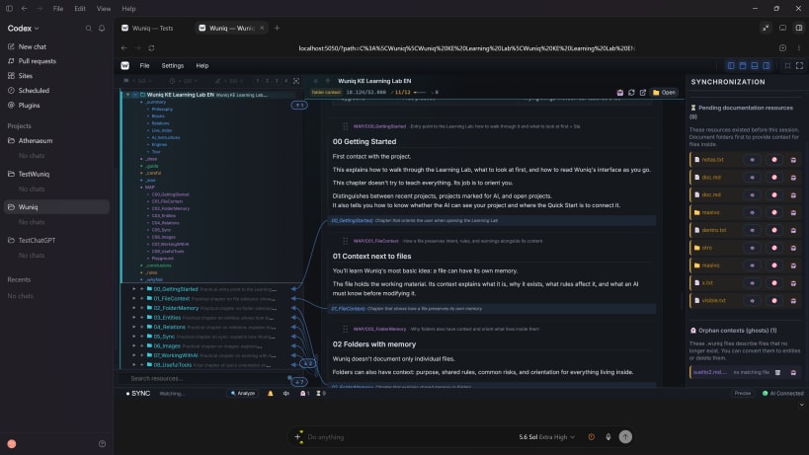Open Codex search icon
Screen dimensions: 809x455
[88, 29]
